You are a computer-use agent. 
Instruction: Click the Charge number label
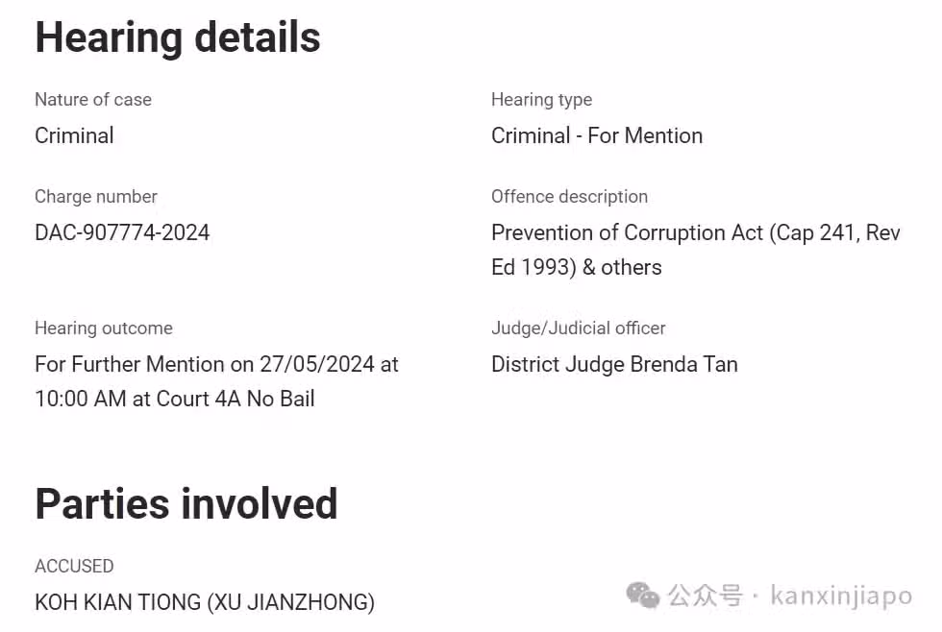tap(96, 197)
